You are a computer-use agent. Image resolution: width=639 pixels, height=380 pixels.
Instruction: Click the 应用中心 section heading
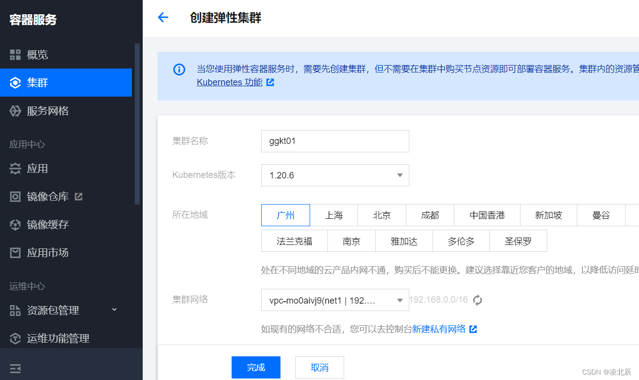pyautogui.click(x=27, y=144)
